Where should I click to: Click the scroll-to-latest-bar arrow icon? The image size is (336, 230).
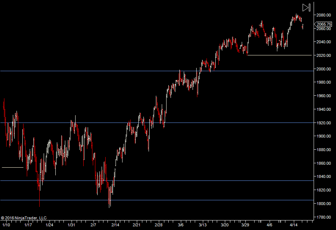coord(306,7)
